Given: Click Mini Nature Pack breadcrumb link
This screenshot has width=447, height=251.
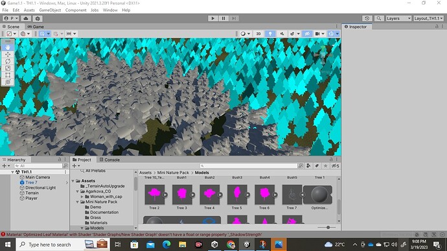Looking at the screenshot, I should [x=173, y=173].
